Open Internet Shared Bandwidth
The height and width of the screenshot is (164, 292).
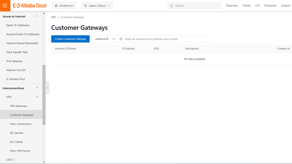click(22, 43)
